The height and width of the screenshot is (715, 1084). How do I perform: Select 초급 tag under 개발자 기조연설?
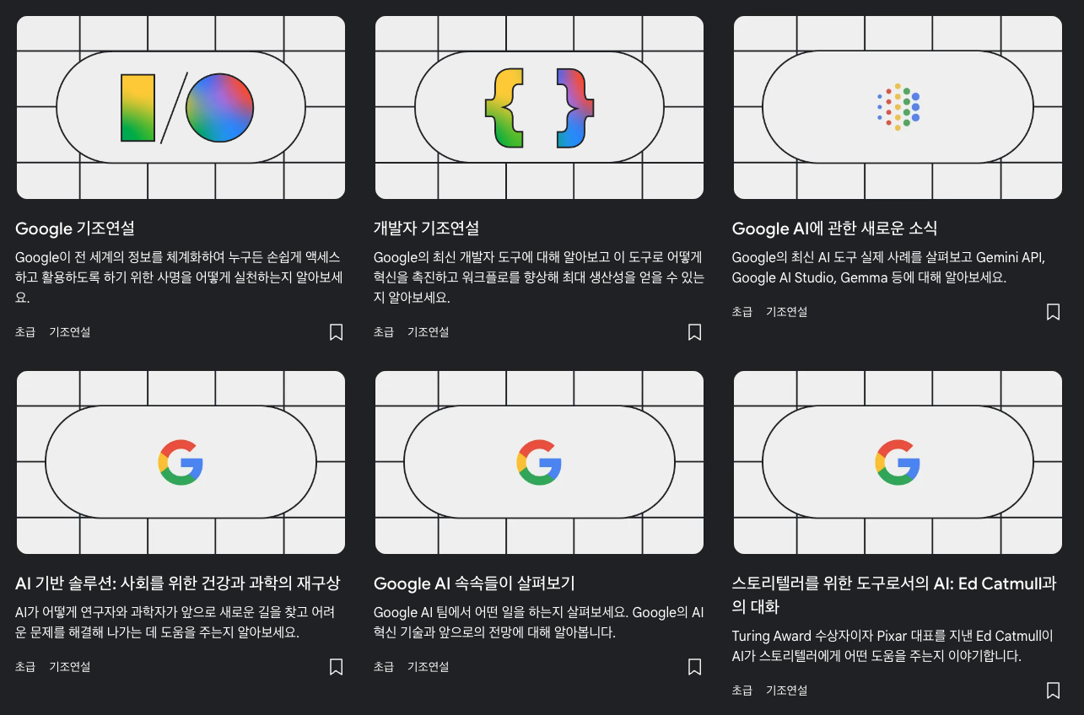tap(384, 332)
